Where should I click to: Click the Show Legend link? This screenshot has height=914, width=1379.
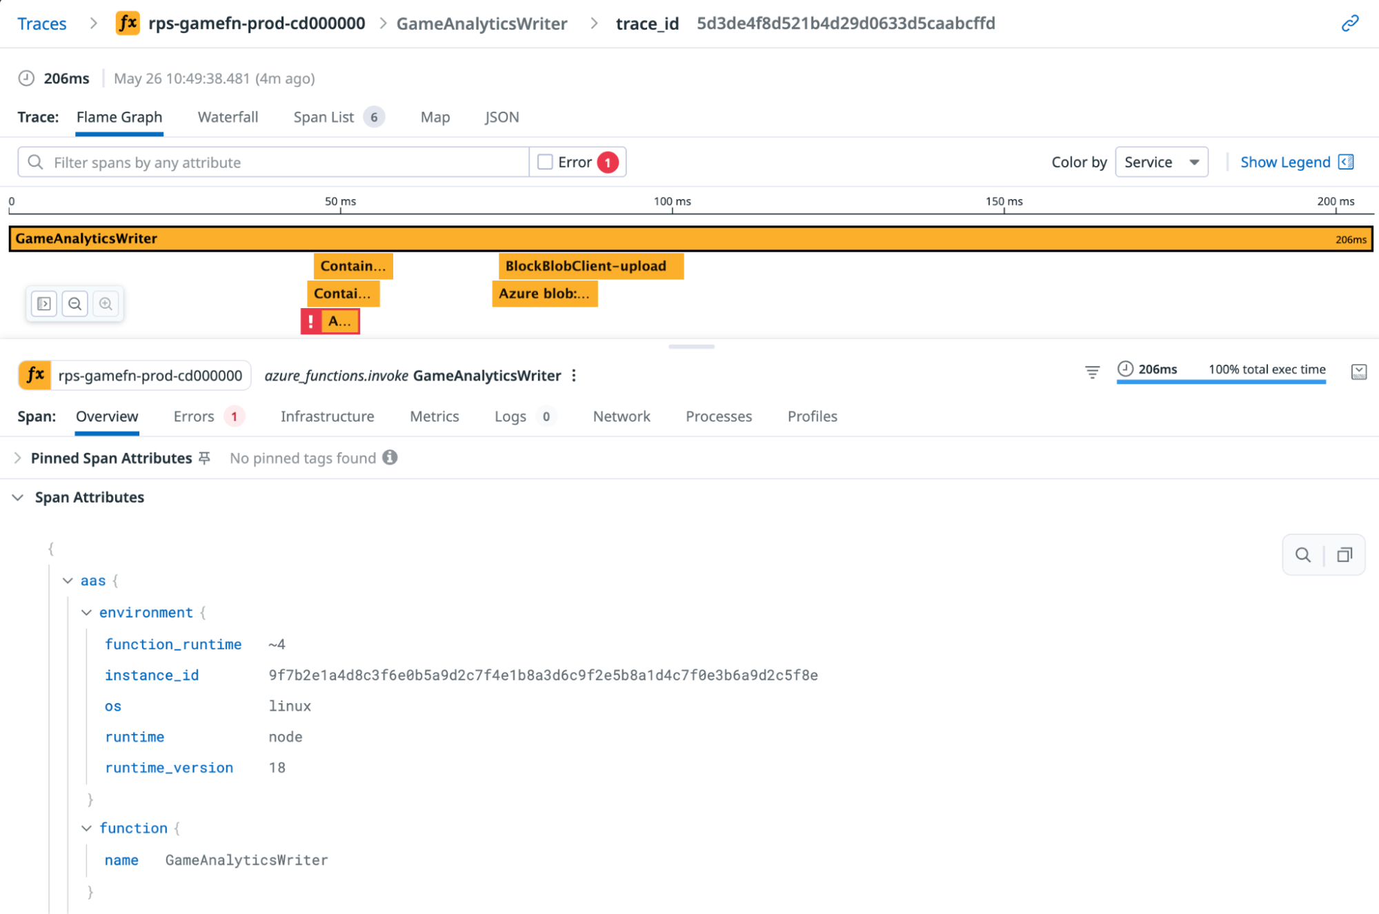(1285, 162)
